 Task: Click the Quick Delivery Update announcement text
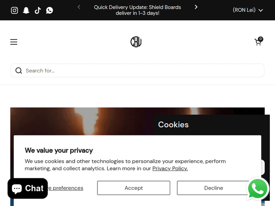click(137, 10)
